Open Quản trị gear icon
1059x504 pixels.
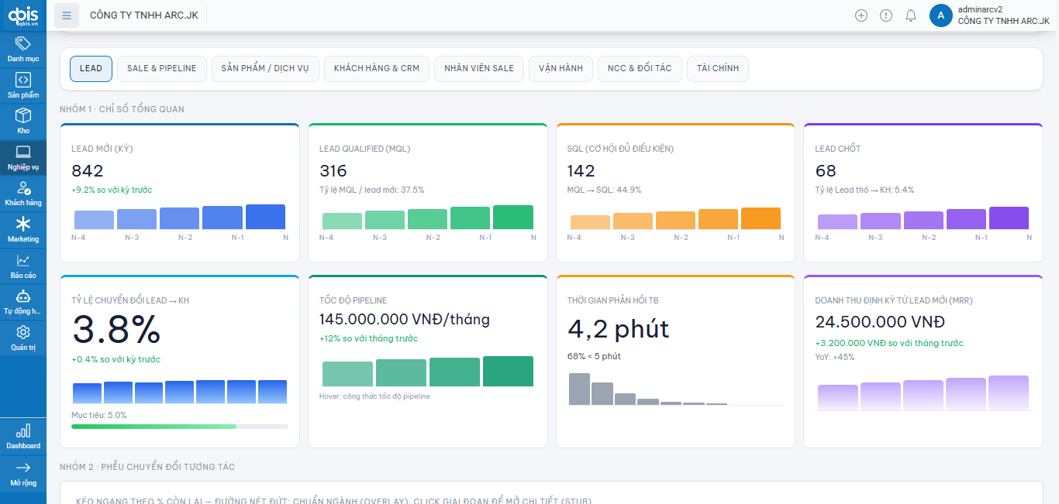click(x=23, y=333)
